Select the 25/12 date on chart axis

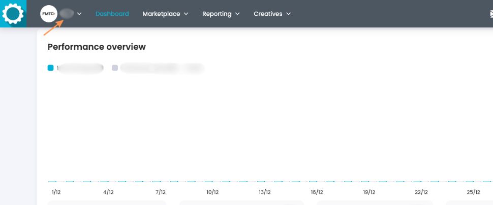(x=473, y=192)
